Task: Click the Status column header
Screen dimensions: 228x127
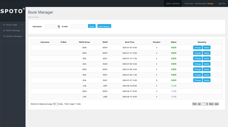Action: (x=173, y=42)
